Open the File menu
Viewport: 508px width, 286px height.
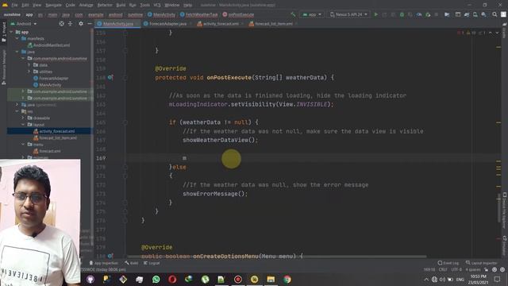(14, 5)
